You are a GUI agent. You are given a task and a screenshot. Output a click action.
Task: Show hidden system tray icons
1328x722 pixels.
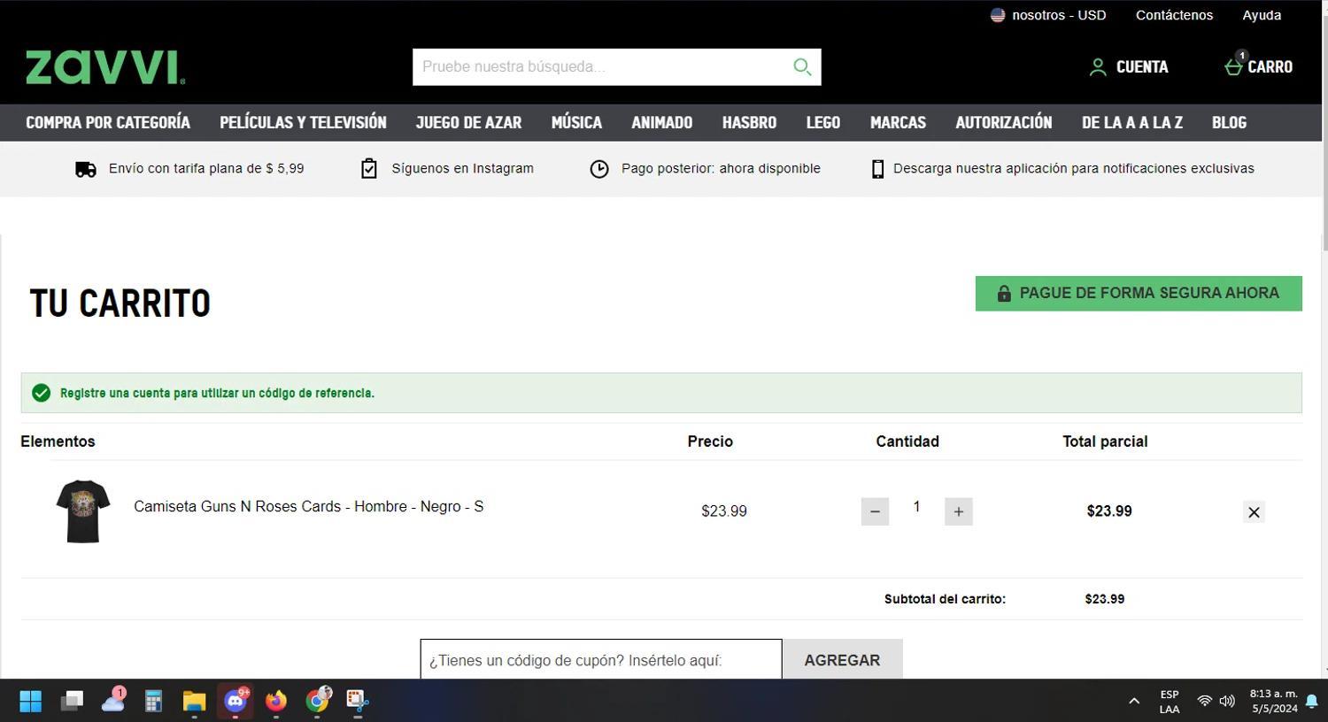1134,702
